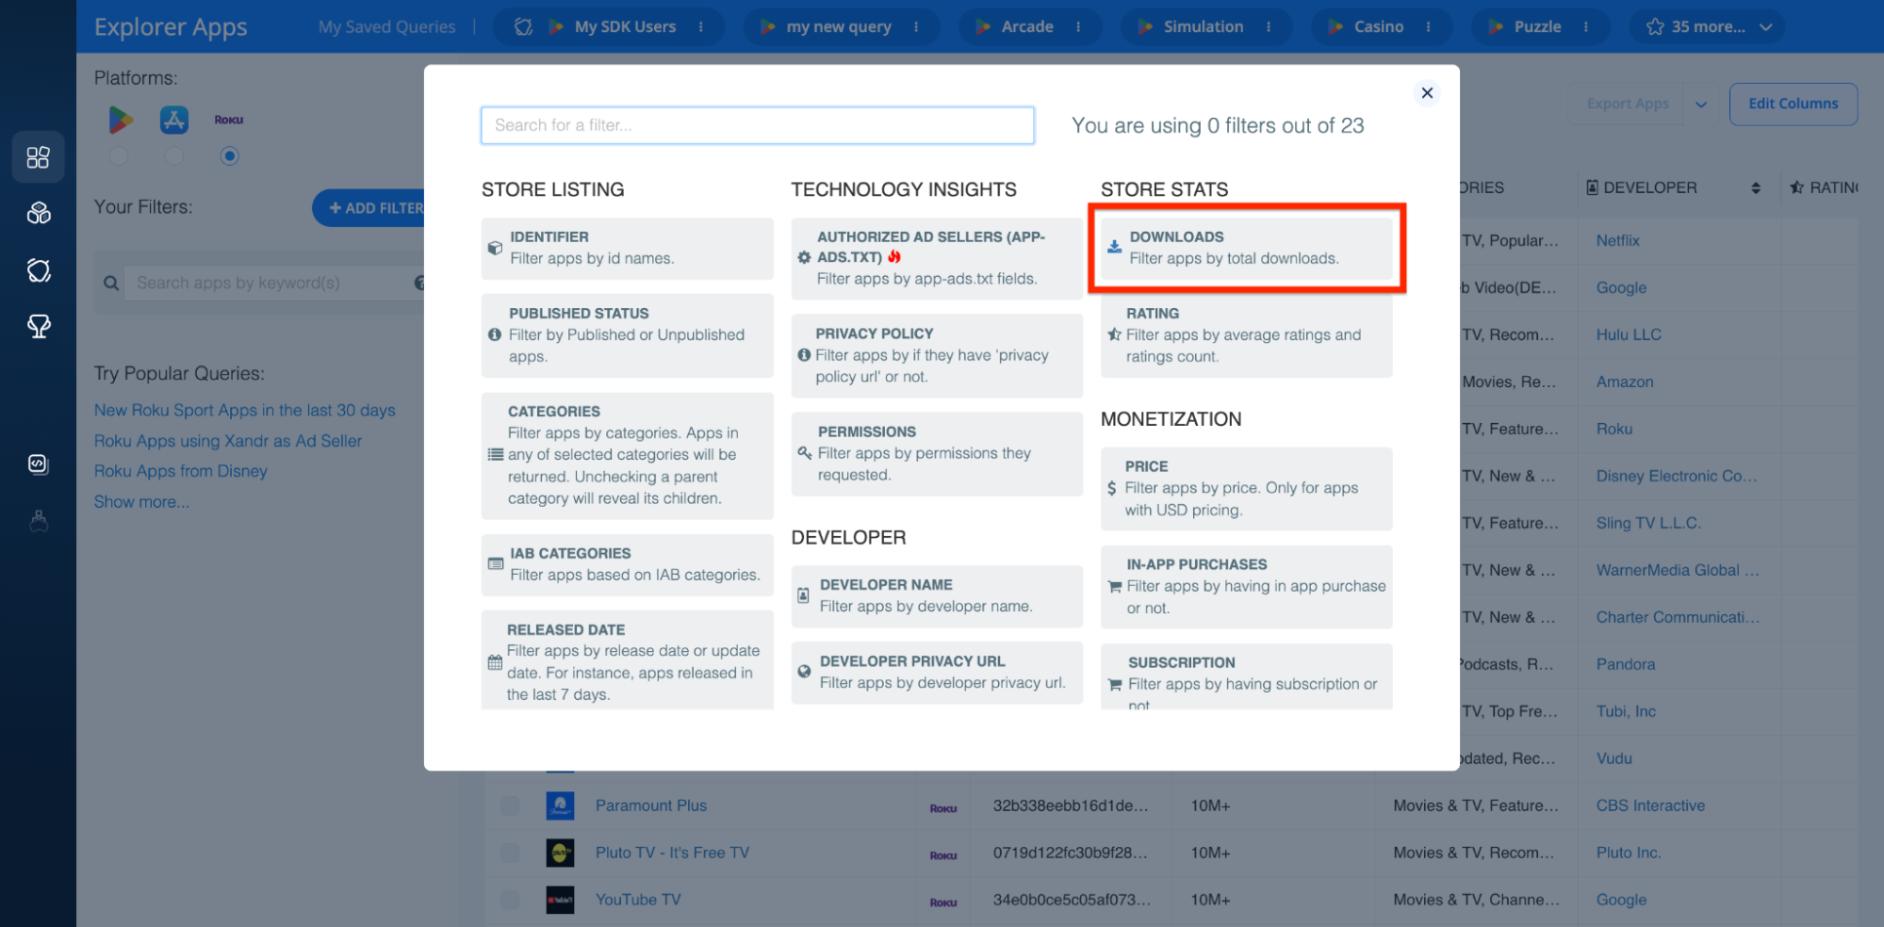
Task: Select the circular arrows icon in the left sidebar
Action: tap(39, 270)
